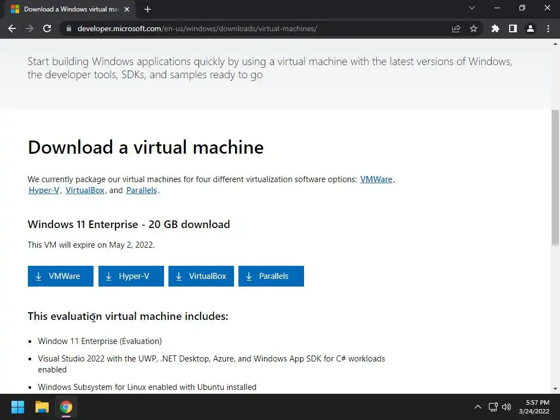Click the forward navigation arrow
560x420 pixels.
[x=30, y=28]
